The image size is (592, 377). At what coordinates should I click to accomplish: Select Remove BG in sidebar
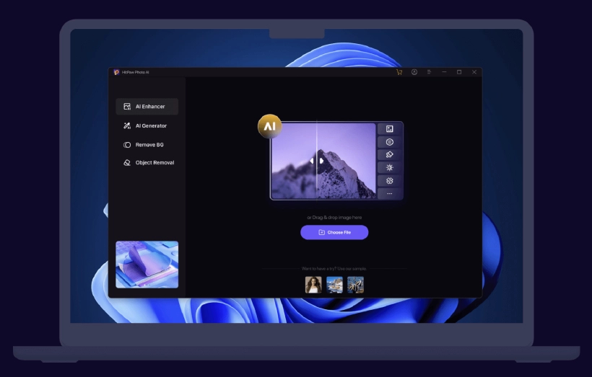tap(147, 145)
